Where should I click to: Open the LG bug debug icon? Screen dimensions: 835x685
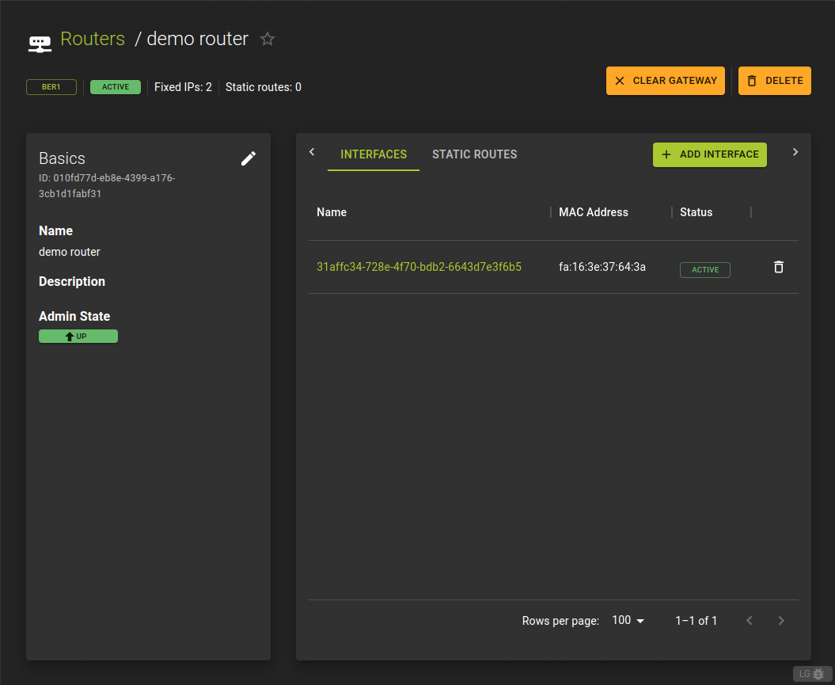[811, 674]
